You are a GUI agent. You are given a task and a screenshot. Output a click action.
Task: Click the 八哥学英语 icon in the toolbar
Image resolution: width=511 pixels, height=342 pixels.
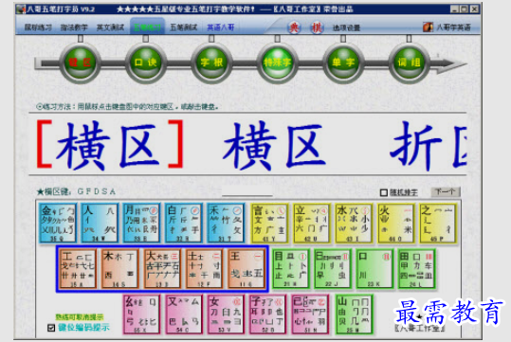click(x=428, y=27)
